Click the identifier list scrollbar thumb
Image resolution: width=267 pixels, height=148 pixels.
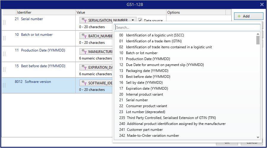point(258,40)
